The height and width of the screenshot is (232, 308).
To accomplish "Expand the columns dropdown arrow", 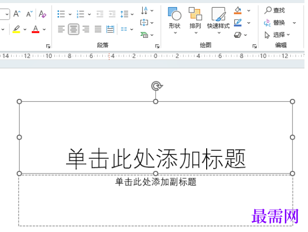I will [x=132, y=29].
